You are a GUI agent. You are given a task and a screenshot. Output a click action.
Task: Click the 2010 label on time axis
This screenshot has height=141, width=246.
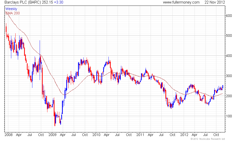(x=96, y=135)
